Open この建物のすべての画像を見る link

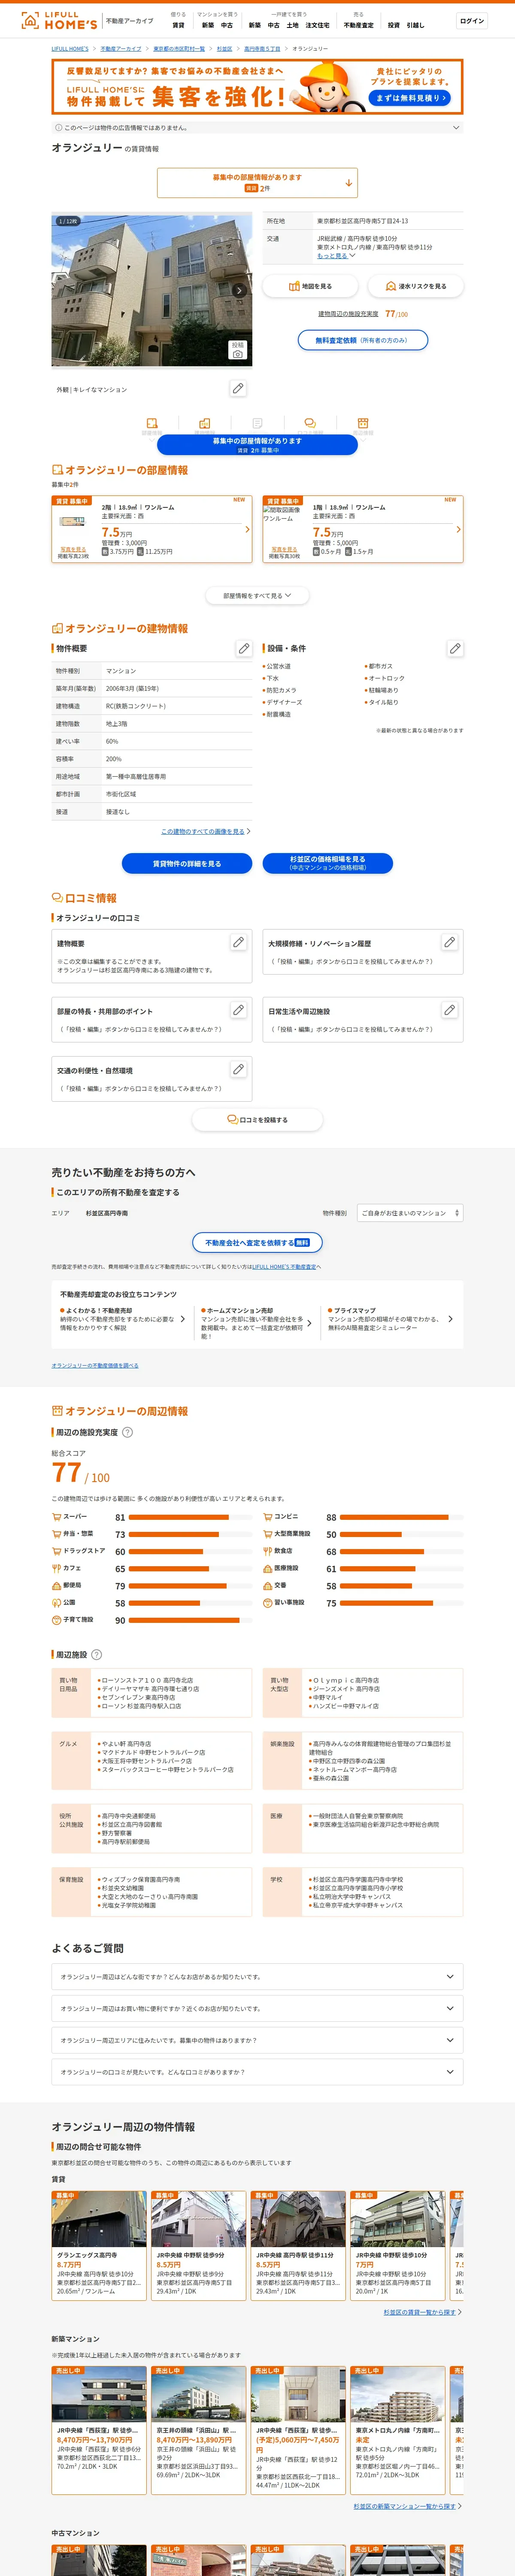click(205, 832)
